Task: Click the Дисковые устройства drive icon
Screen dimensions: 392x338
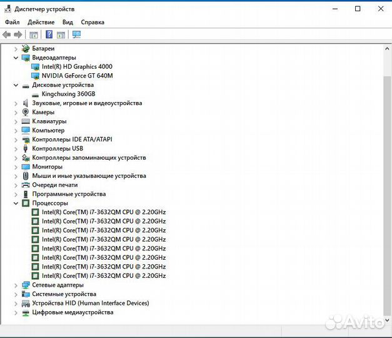Action: click(26, 86)
